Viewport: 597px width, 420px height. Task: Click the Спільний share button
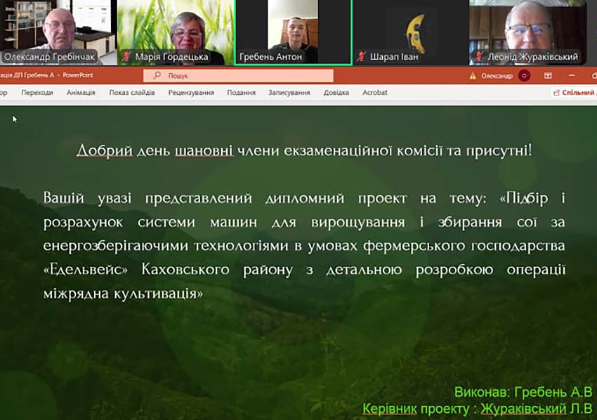tap(575, 92)
